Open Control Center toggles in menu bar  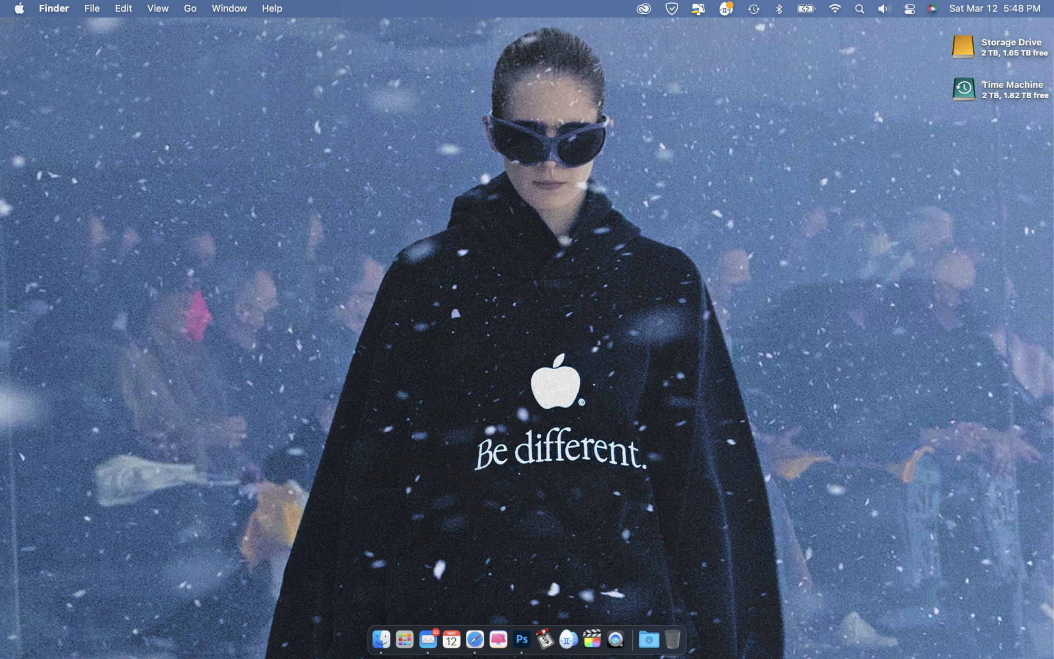pos(910,8)
